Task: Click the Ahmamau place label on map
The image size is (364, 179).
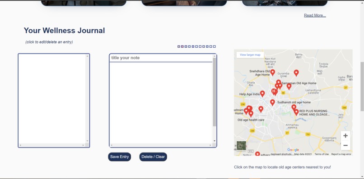Action: (x=292, y=126)
